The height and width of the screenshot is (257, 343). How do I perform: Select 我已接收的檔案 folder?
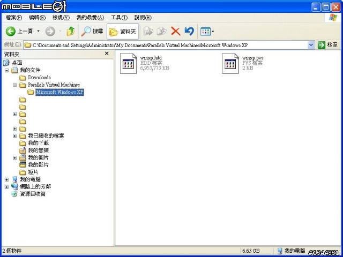(x=46, y=135)
